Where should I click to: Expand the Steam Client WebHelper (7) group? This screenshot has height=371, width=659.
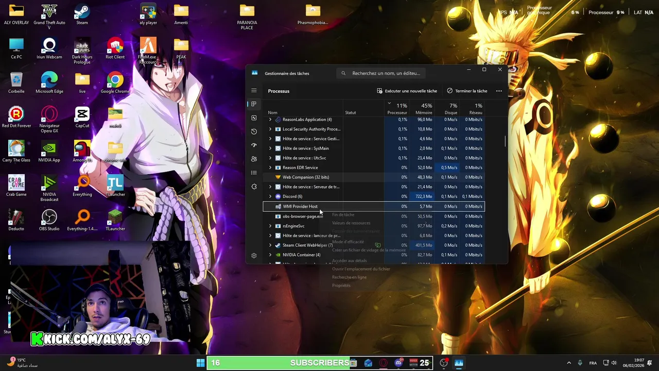pyautogui.click(x=270, y=245)
